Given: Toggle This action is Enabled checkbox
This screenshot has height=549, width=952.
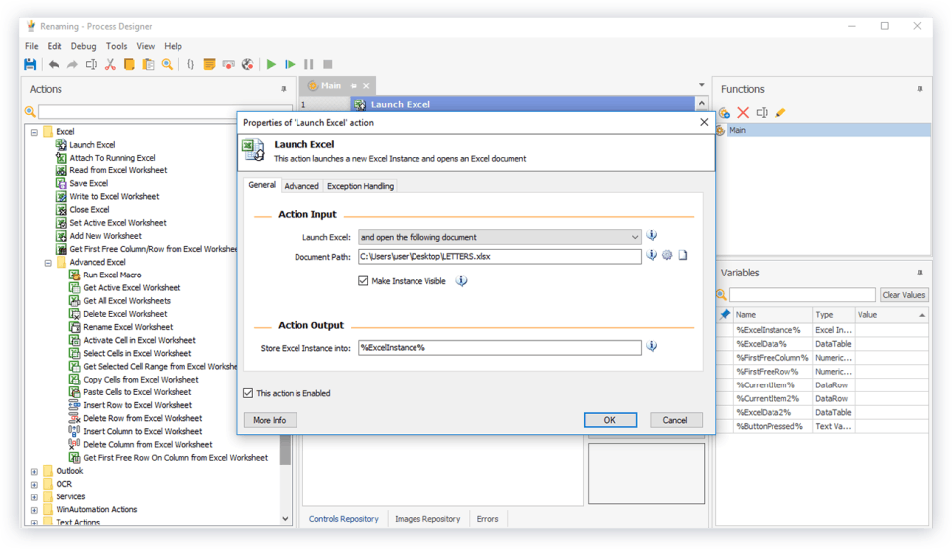Looking at the screenshot, I should [x=248, y=393].
